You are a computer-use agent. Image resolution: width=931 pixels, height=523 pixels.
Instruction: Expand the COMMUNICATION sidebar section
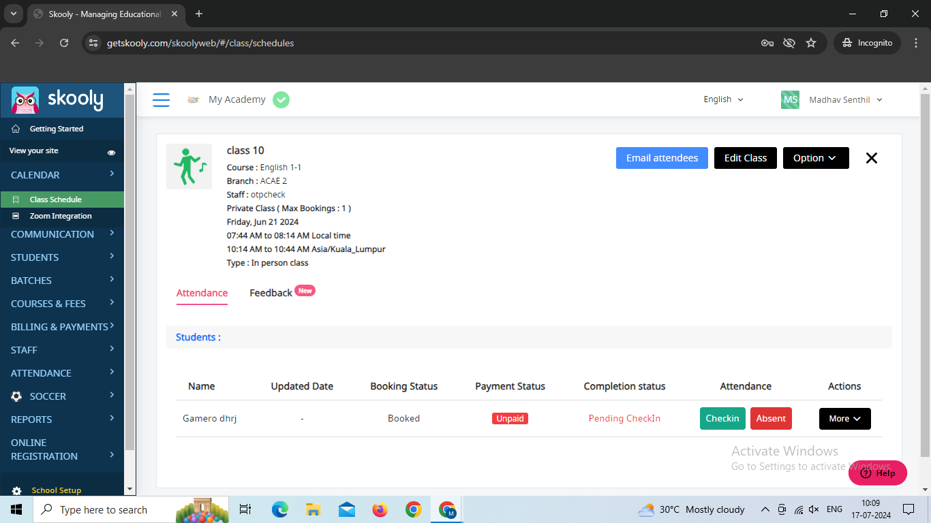point(62,234)
